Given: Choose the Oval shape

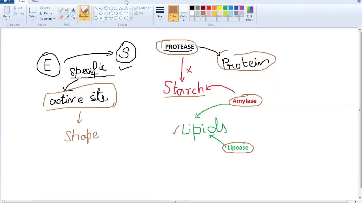Looking at the screenshot, I should (x=106, y=8).
